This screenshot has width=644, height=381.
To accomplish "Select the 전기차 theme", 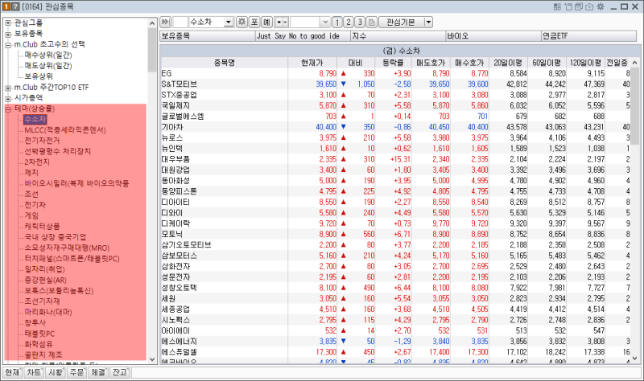I will point(35,205).
